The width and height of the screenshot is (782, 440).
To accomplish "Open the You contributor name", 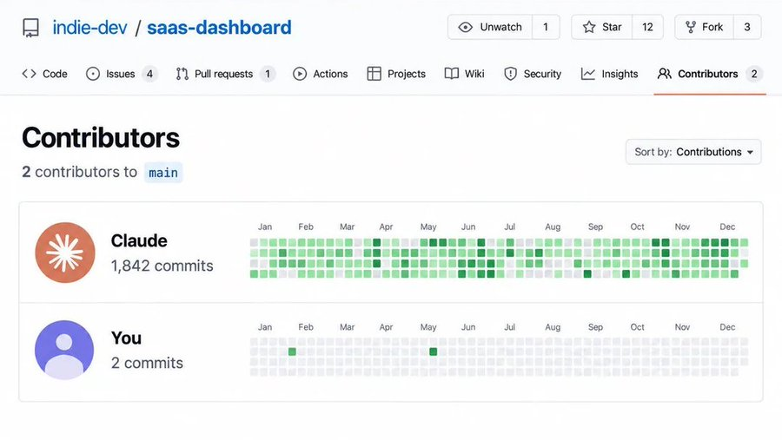I will pyautogui.click(x=126, y=338).
